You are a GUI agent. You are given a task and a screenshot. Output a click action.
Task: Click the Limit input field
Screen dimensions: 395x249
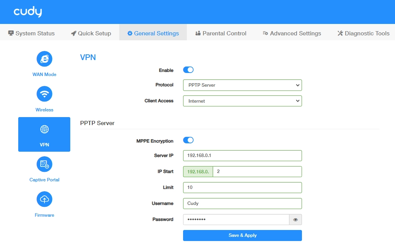[x=242, y=187]
